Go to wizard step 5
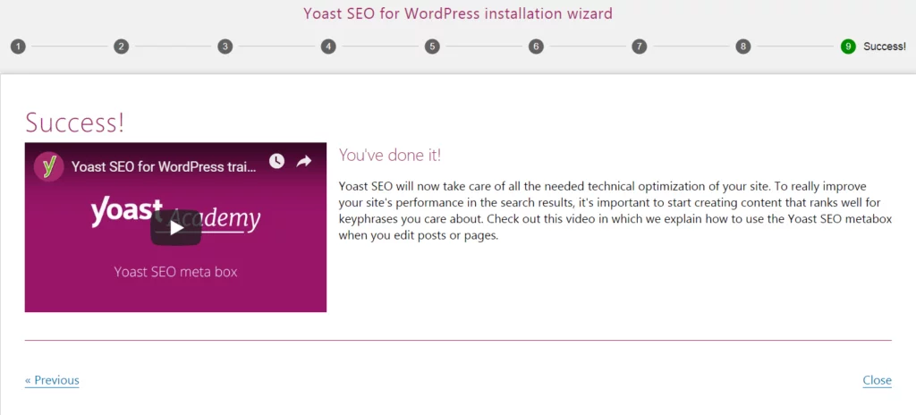 coord(432,47)
